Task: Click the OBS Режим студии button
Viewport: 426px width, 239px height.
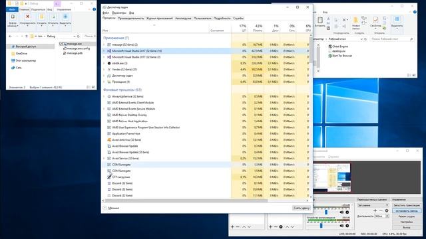Action: tap(407, 216)
